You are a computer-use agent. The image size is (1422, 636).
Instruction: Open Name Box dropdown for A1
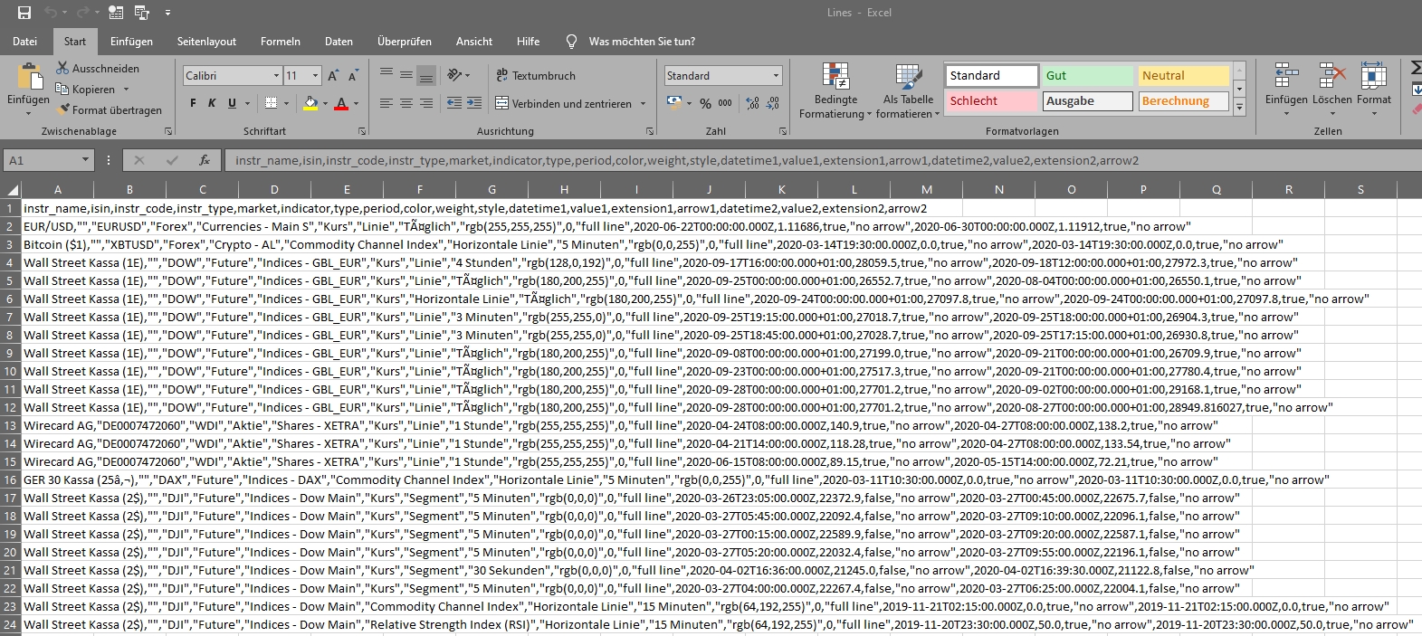[85, 160]
